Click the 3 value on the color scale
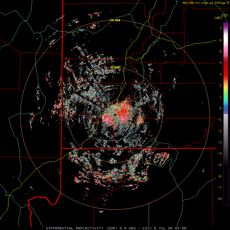The image size is (230, 230). coord(221,74)
